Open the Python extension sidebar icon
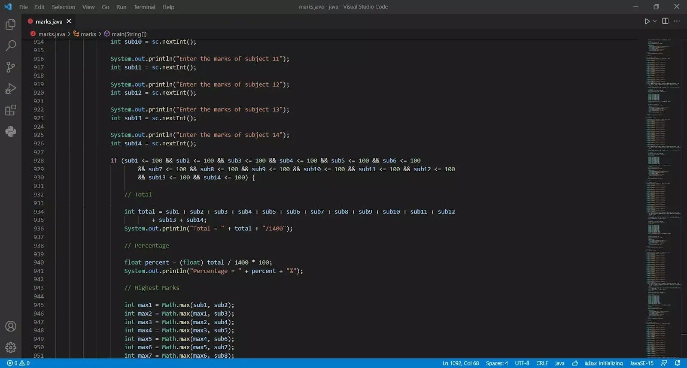Screen dimensions: 687x368 click(11, 132)
